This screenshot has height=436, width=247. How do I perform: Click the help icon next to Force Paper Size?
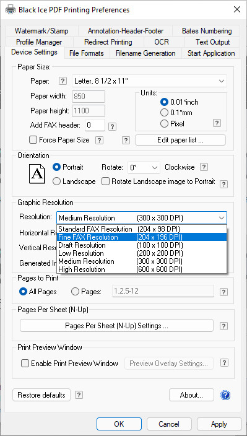click(x=99, y=140)
